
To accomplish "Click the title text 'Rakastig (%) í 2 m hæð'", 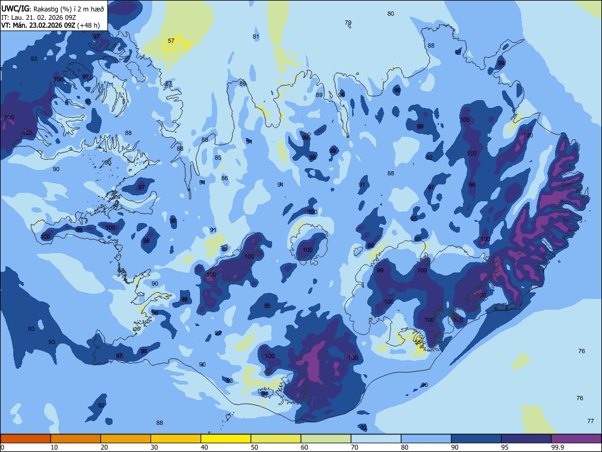I will 69,9.
